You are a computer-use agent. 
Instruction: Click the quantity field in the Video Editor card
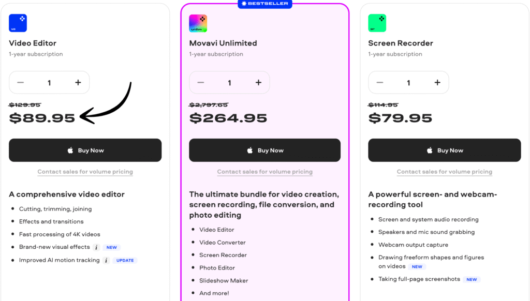[x=49, y=82]
